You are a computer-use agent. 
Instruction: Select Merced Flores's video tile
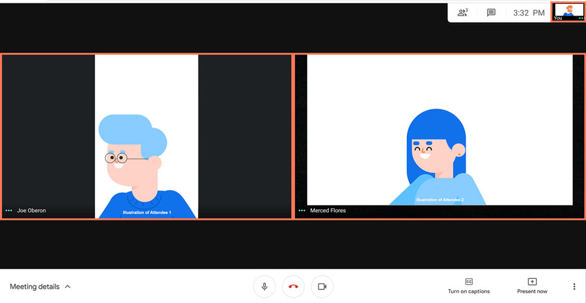tap(439, 137)
